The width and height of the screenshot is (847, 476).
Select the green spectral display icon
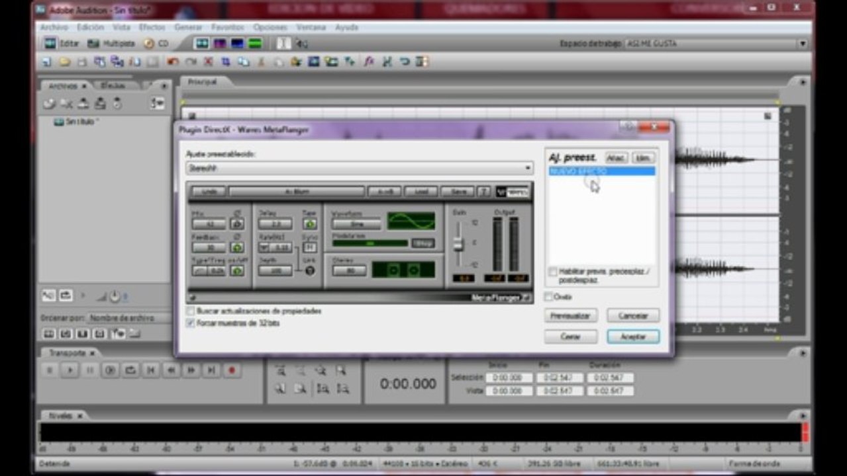(254, 44)
